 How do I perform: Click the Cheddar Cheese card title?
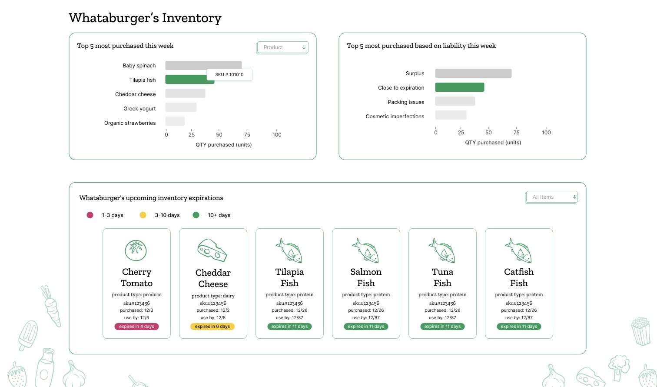(x=213, y=278)
